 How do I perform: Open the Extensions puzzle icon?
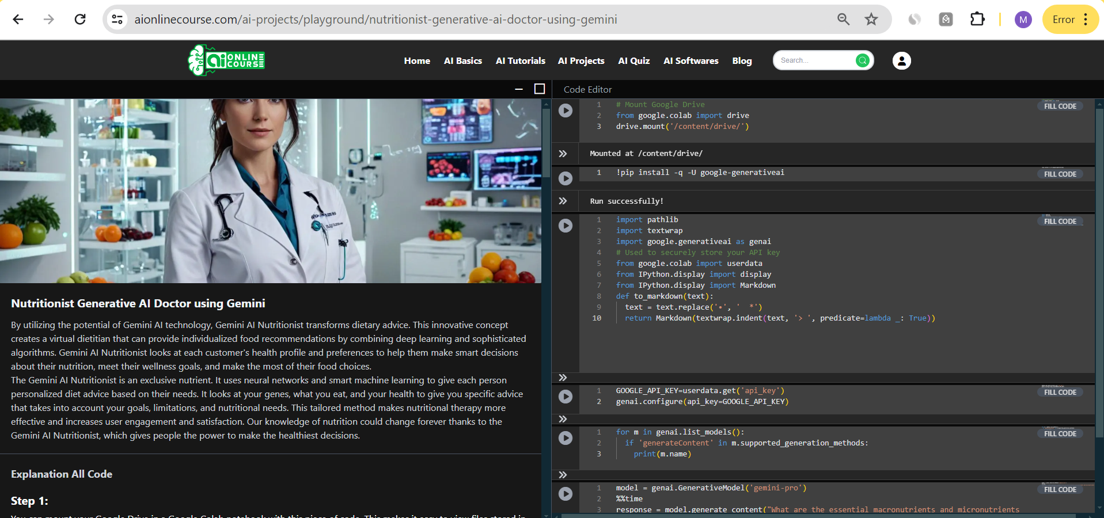[x=977, y=20]
